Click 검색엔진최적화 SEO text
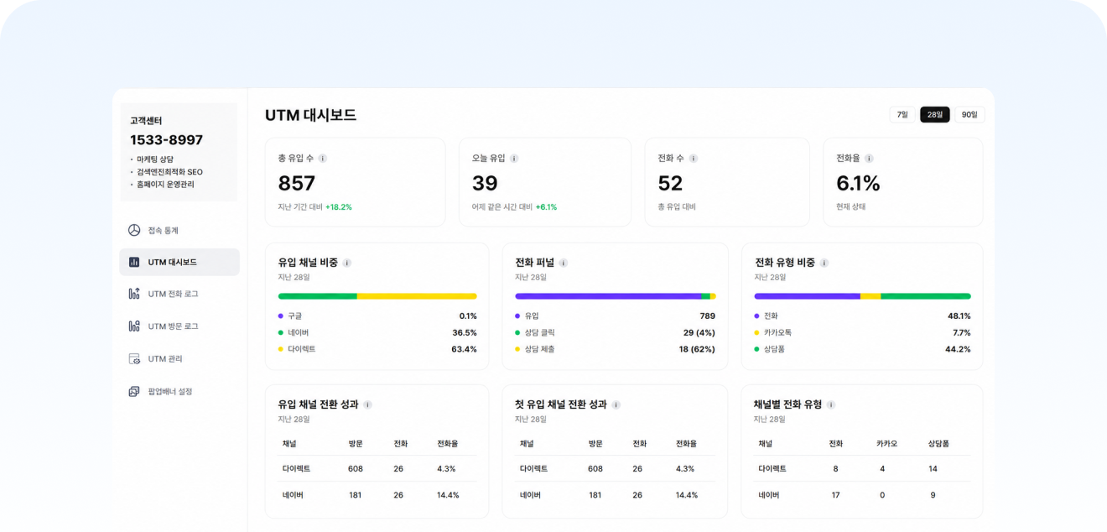 point(169,172)
